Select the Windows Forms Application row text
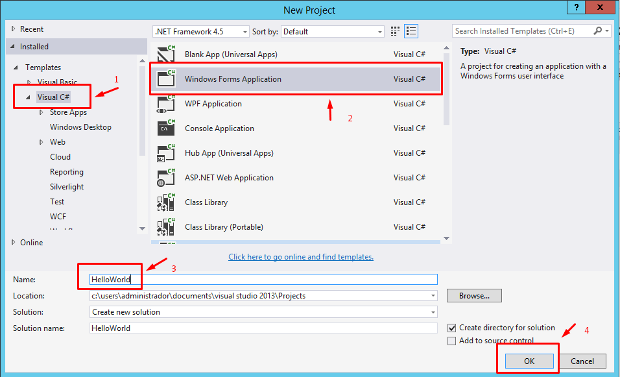The image size is (620, 377). click(x=233, y=79)
